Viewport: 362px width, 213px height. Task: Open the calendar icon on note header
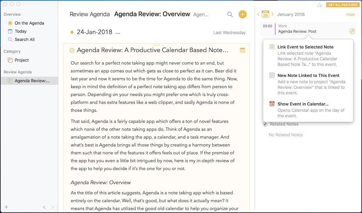point(242,50)
